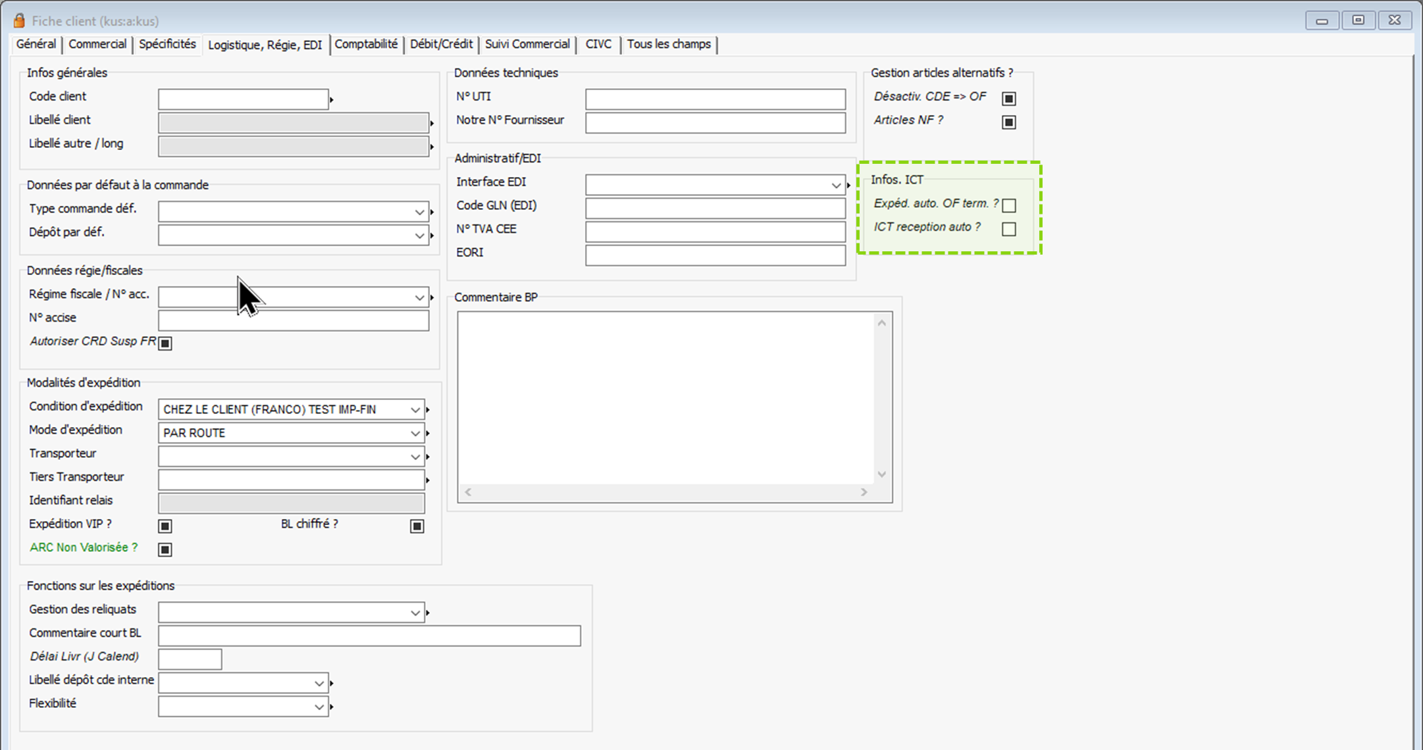Open the Type commande déf. dropdown

(x=419, y=212)
